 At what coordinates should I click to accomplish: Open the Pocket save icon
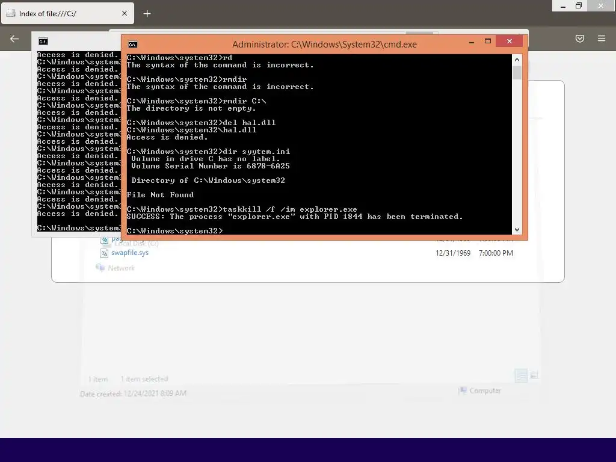tap(579, 38)
